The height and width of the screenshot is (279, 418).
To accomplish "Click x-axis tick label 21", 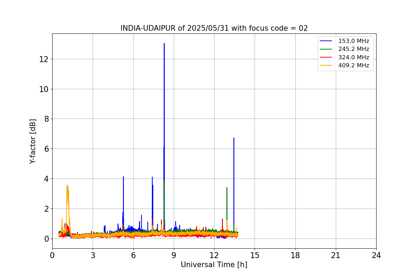I will tap(336, 255).
